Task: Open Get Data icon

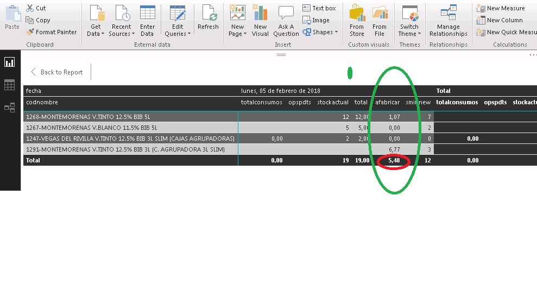Action: coord(97,14)
